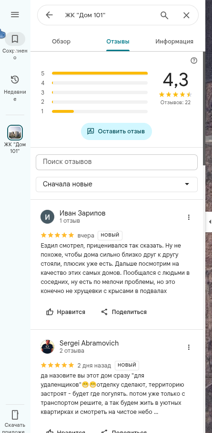Click the Отзывов: 22 count
Viewport: 212px width, 433px height.
click(175, 102)
